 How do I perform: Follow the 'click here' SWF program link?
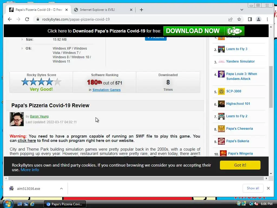[x=27, y=141]
